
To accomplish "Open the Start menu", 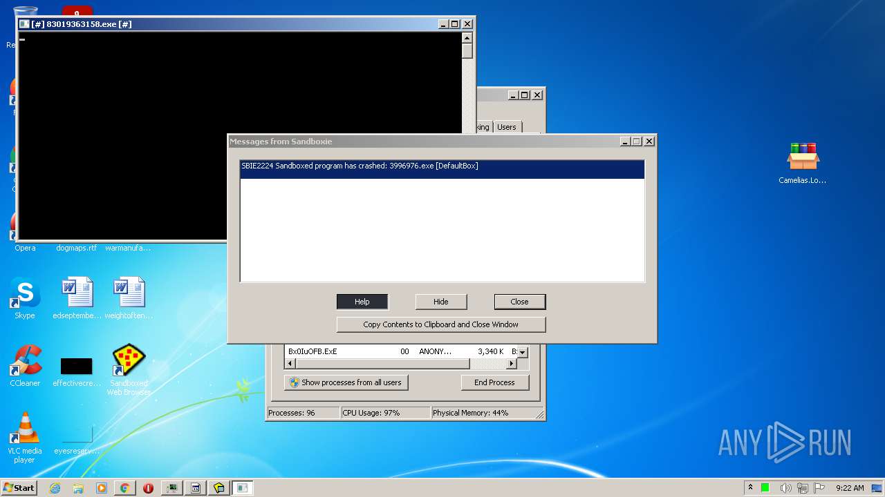I will coord(19,488).
